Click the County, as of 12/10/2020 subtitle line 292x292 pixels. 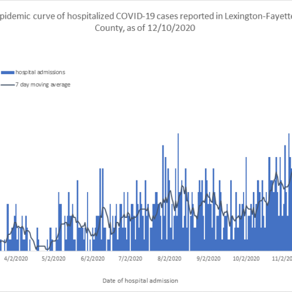pyautogui.click(x=145, y=28)
